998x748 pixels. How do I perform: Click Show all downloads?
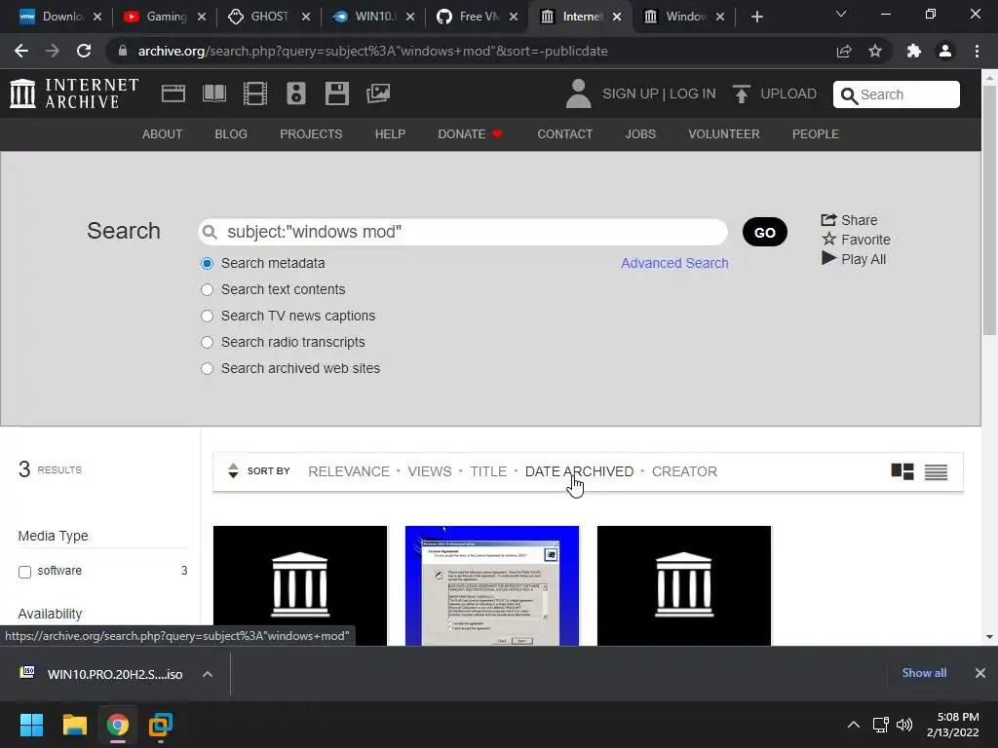coord(924,673)
